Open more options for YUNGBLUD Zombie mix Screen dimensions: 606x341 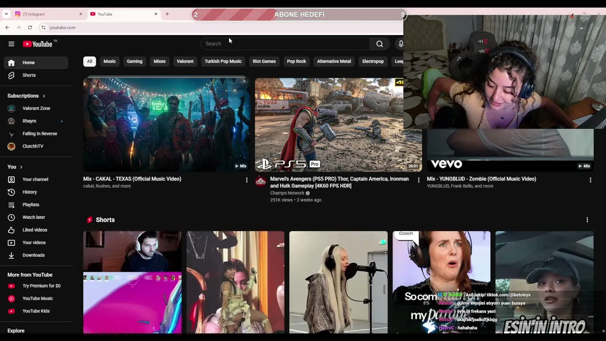tap(590, 180)
